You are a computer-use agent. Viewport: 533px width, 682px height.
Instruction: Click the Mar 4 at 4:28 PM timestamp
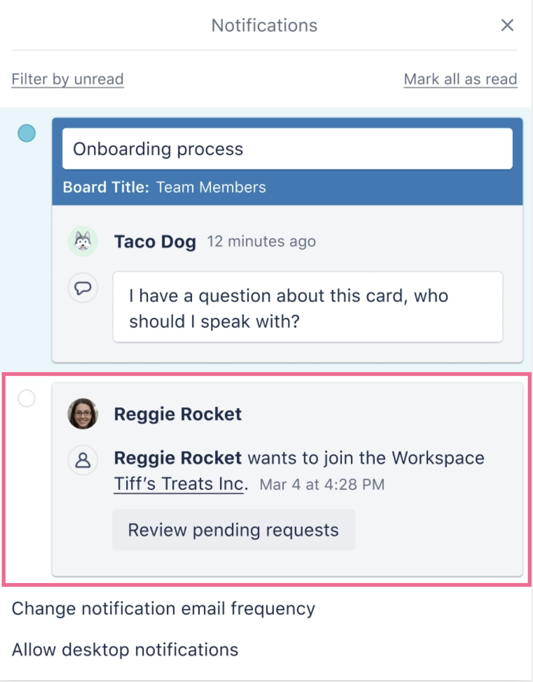pyautogui.click(x=322, y=485)
